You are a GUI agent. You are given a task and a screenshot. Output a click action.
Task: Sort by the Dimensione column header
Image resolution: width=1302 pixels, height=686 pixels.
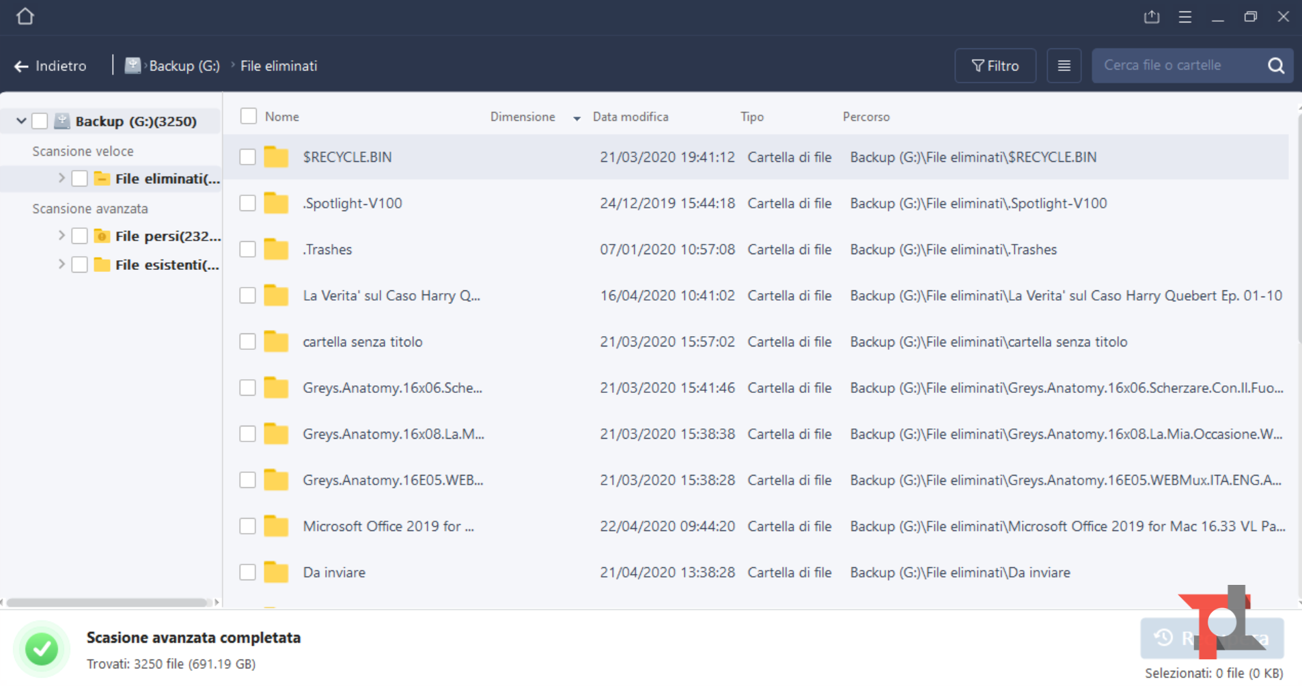[x=523, y=117]
